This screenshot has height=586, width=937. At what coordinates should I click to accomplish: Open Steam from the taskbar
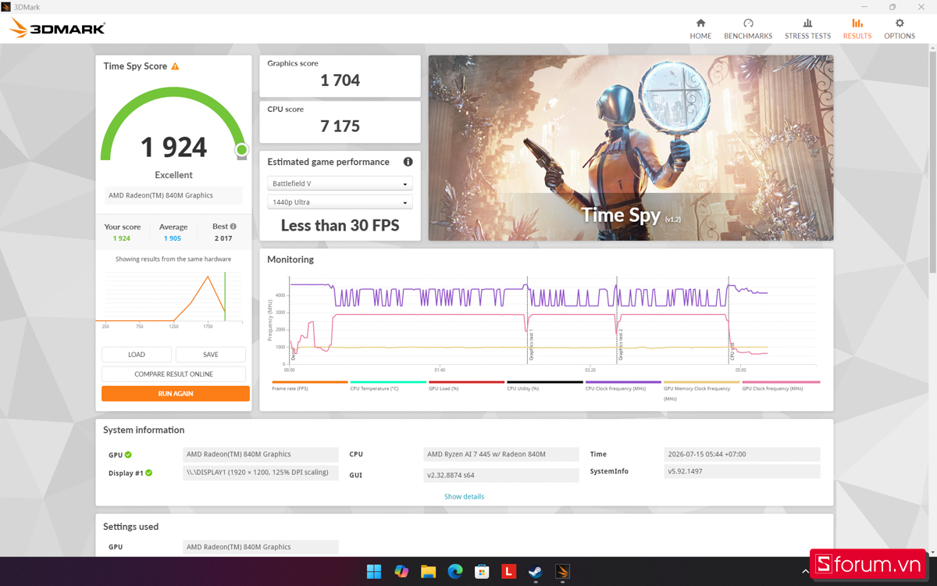click(536, 571)
